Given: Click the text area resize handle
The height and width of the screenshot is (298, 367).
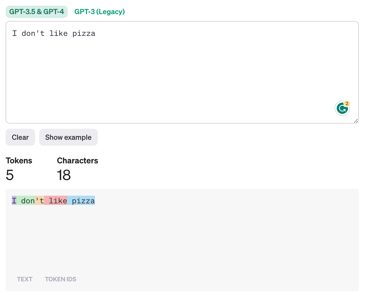Looking at the screenshot, I should [x=356, y=121].
